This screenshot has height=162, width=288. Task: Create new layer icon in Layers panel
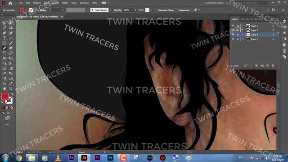(268, 66)
